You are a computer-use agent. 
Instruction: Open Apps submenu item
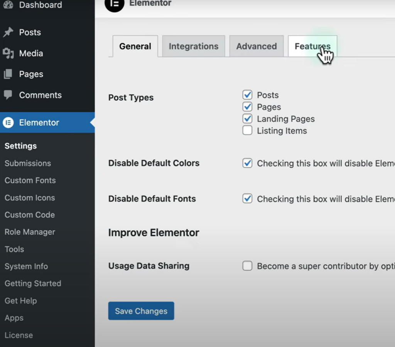click(14, 318)
